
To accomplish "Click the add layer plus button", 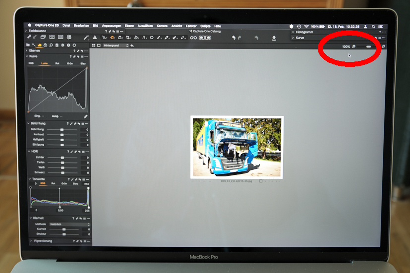I will tap(132, 46).
